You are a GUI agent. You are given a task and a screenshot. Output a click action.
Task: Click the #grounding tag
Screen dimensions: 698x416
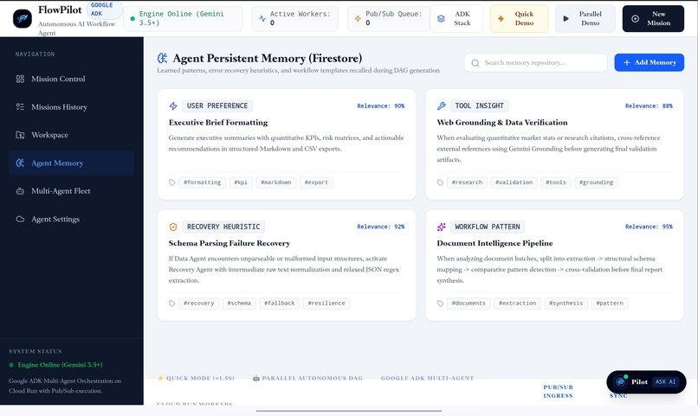(x=596, y=182)
